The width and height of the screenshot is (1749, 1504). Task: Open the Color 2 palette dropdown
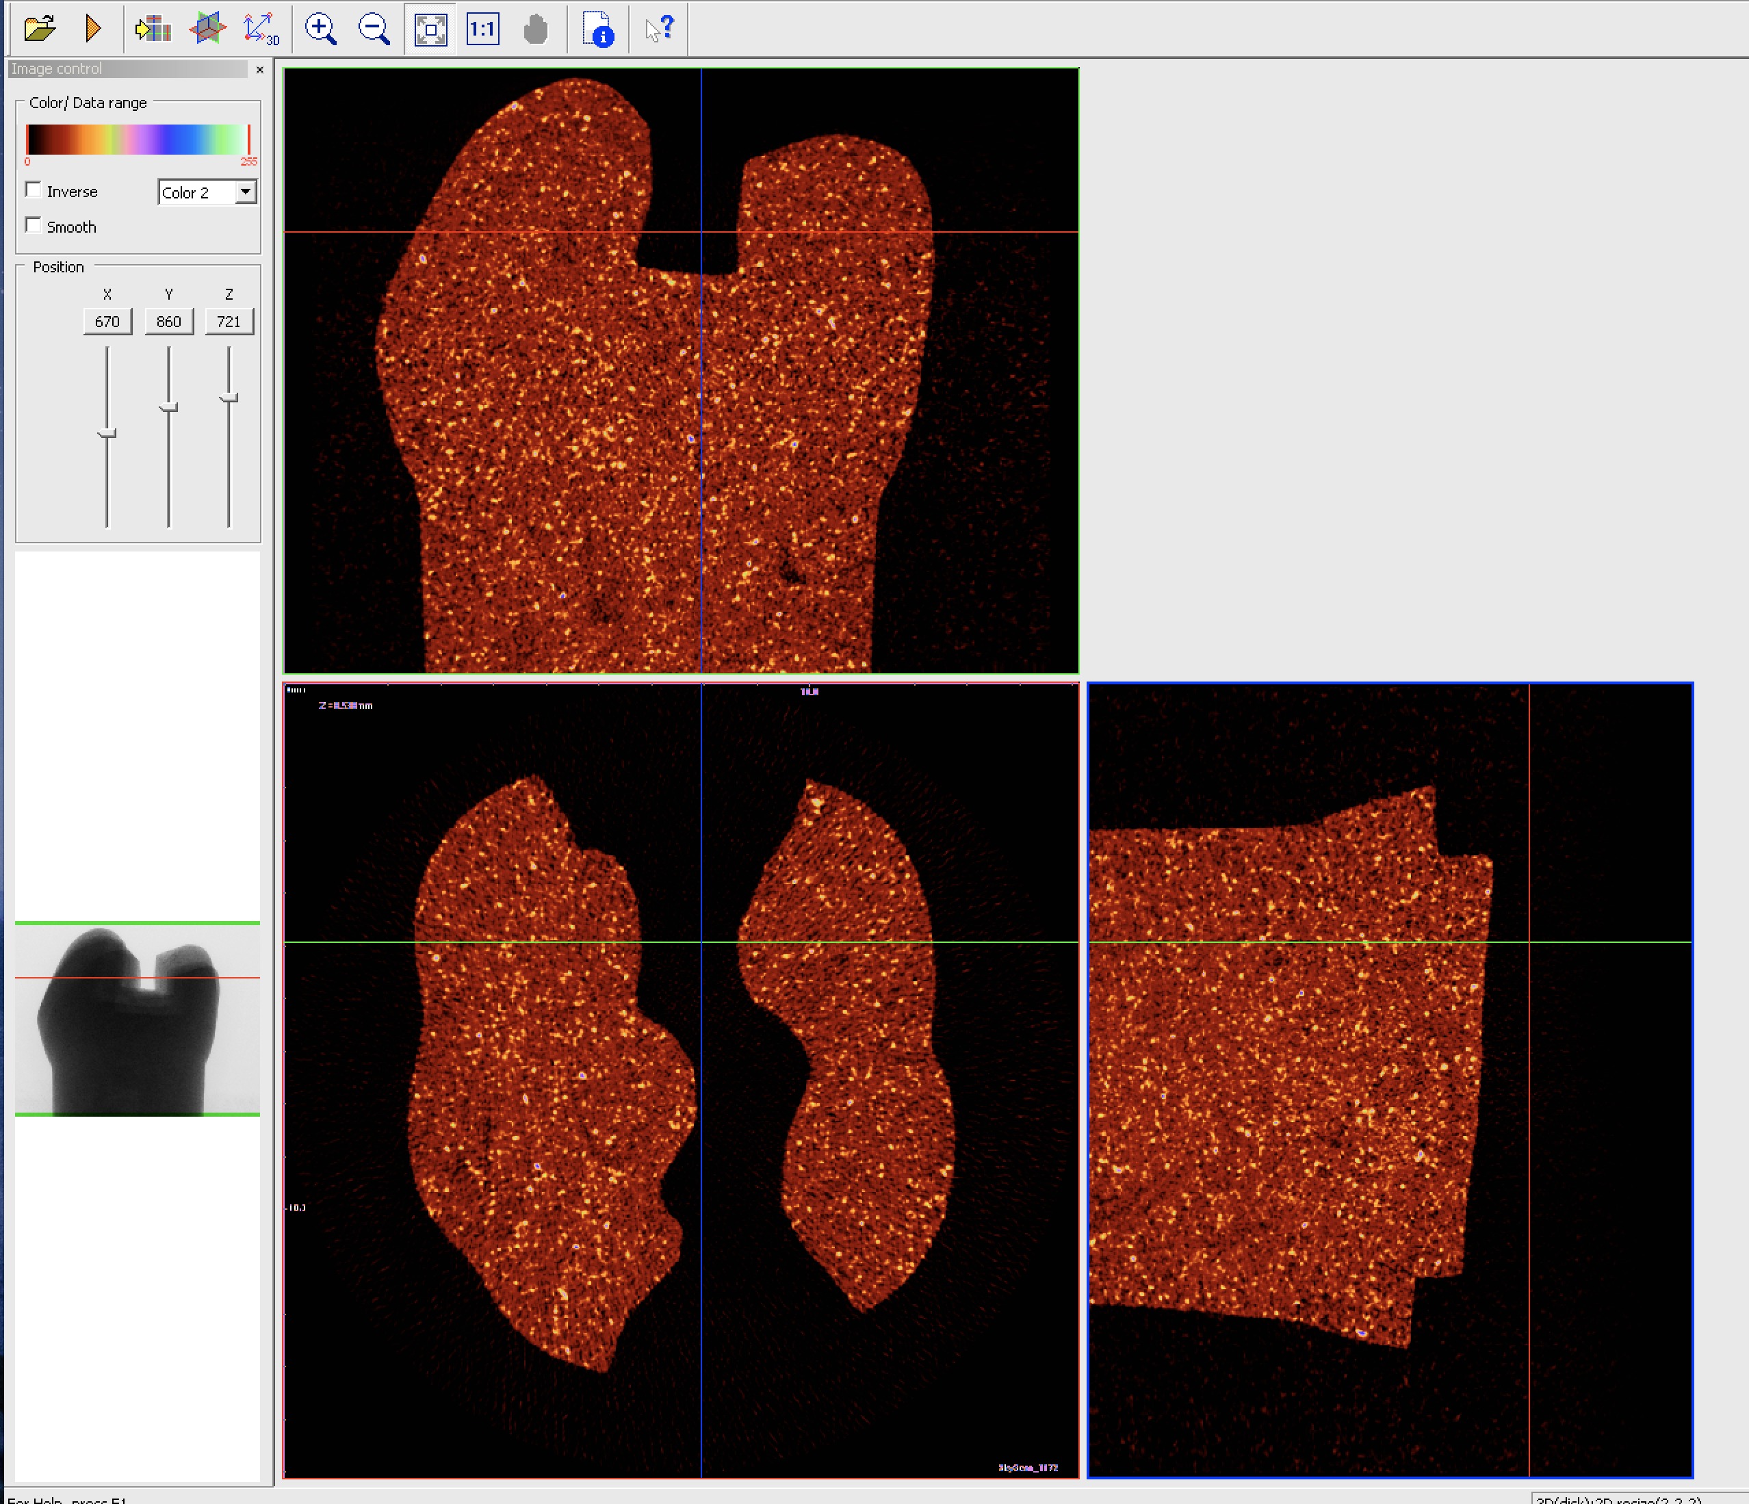click(x=245, y=192)
